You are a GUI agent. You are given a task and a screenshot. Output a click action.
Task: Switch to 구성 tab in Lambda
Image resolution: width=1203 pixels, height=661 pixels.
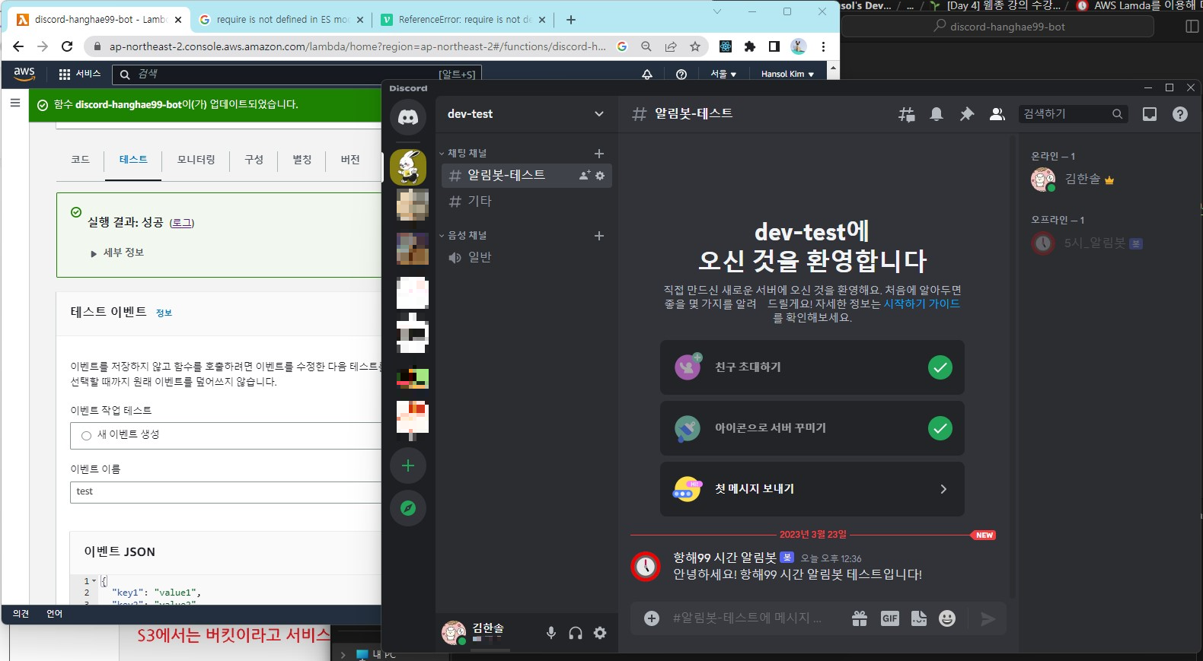click(254, 160)
